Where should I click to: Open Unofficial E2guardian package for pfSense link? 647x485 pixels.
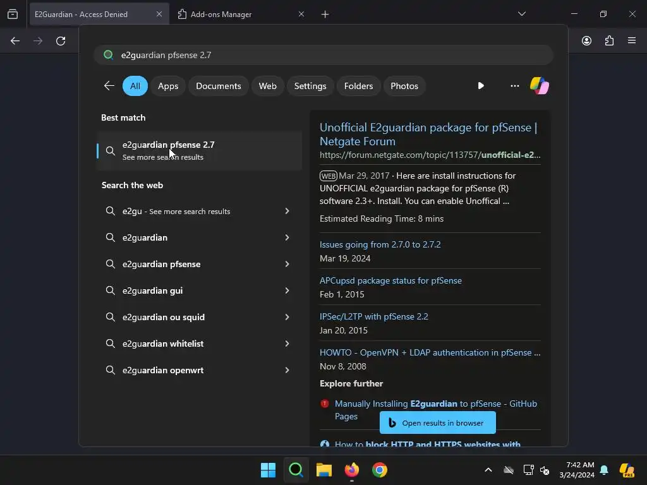tap(428, 134)
